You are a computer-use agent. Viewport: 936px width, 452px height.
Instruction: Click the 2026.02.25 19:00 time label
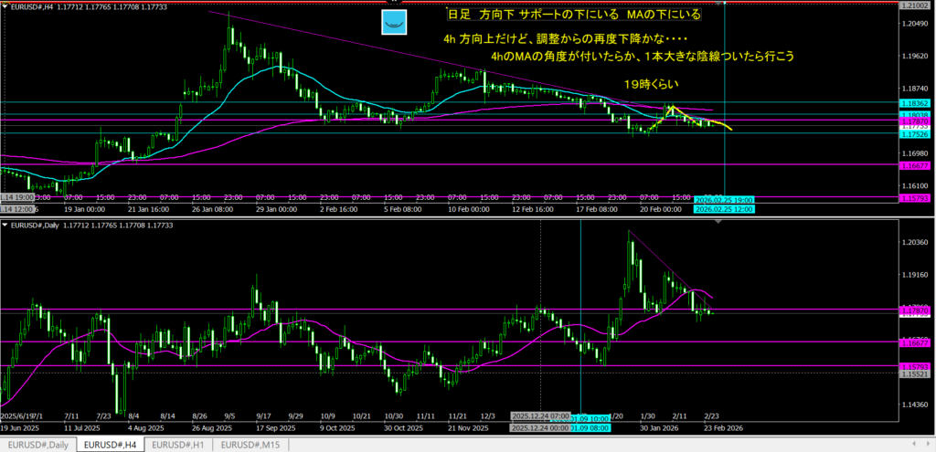point(724,198)
